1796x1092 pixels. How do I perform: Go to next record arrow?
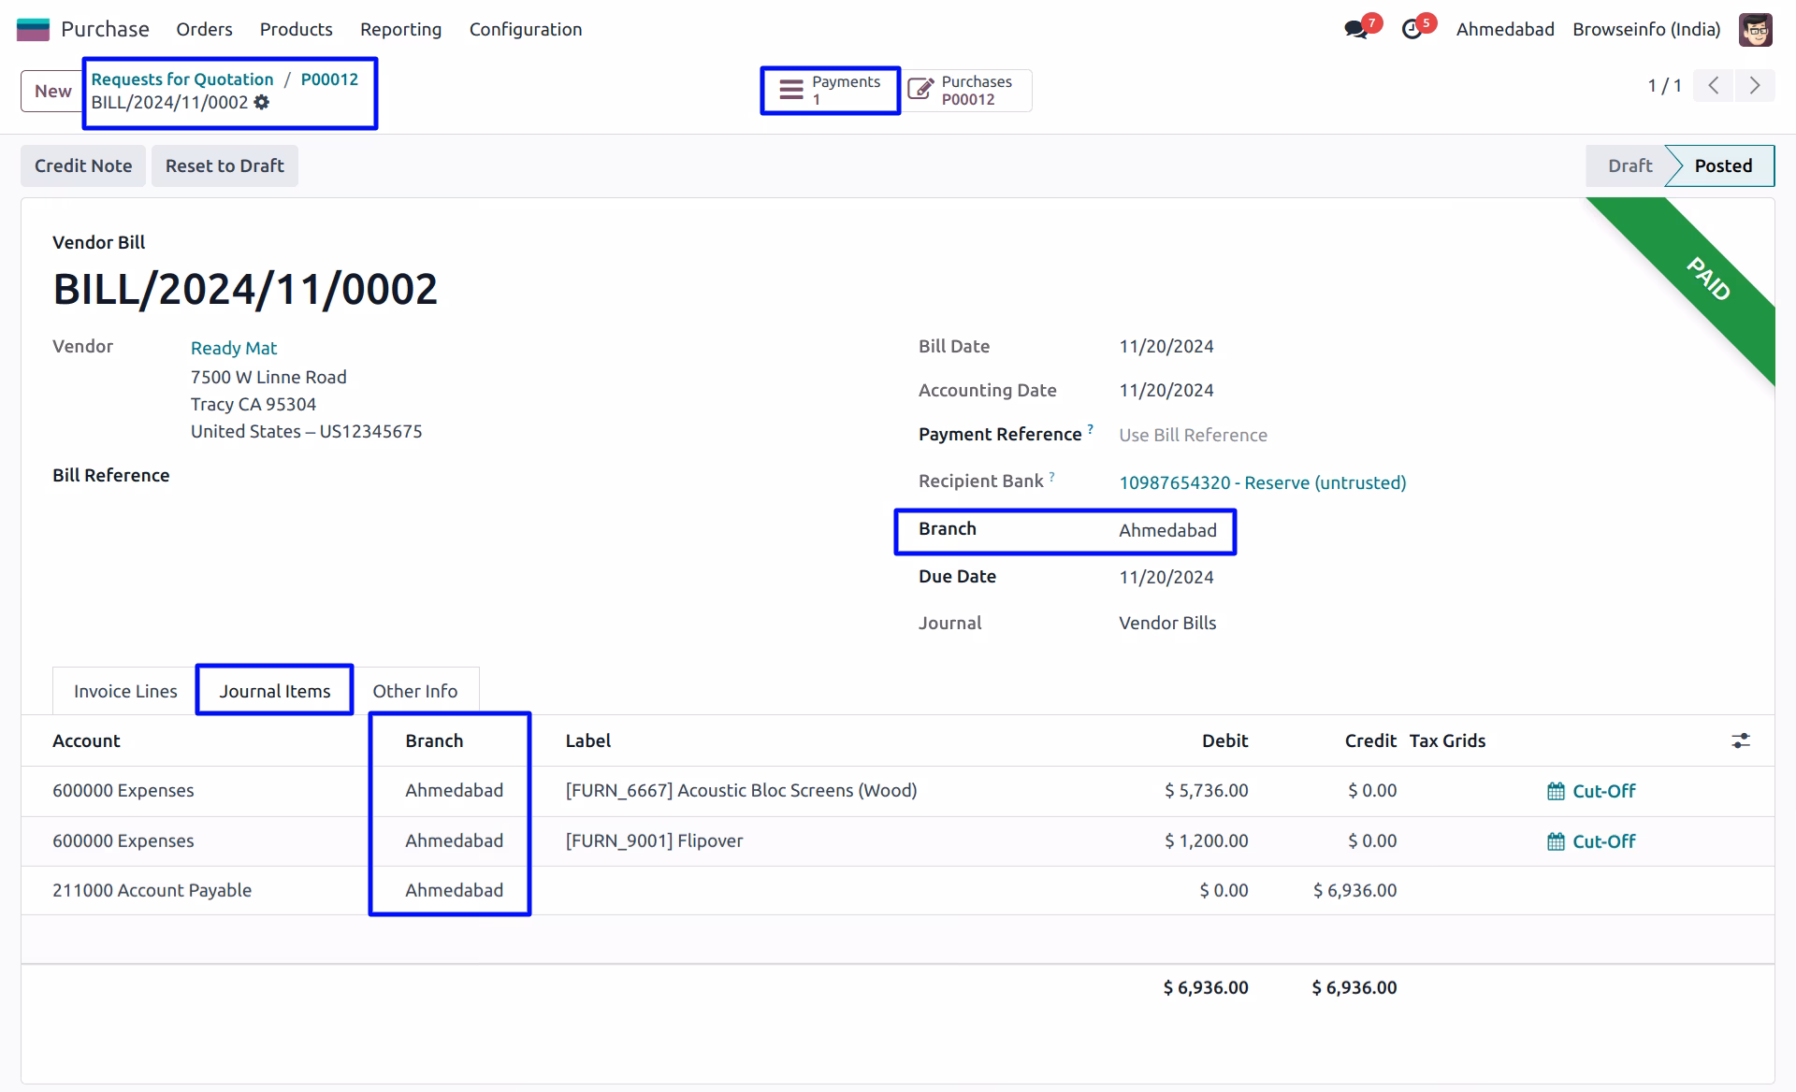[x=1755, y=86]
